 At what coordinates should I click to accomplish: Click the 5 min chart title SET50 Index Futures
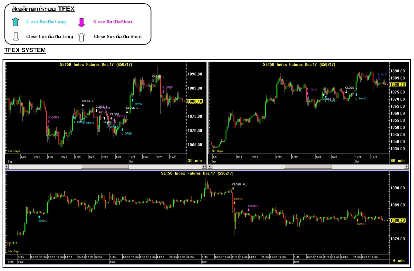click(197, 173)
